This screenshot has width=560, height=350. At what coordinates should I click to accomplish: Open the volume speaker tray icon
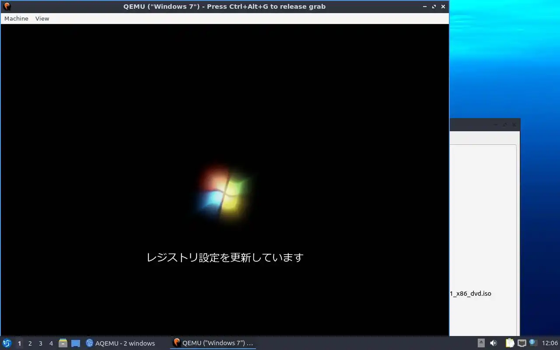(493, 343)
